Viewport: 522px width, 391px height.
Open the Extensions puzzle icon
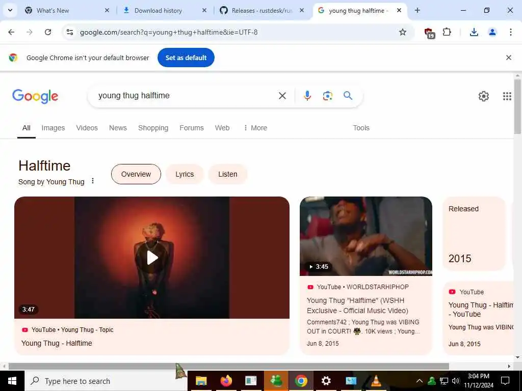pos(447,32)
